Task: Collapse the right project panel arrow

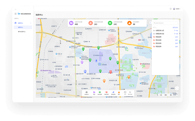Action: coord(150,23)
